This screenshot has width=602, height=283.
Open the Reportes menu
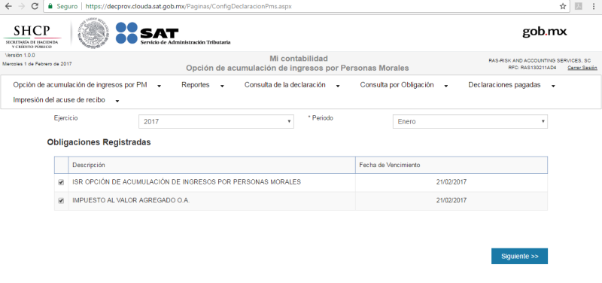[196, 85]
